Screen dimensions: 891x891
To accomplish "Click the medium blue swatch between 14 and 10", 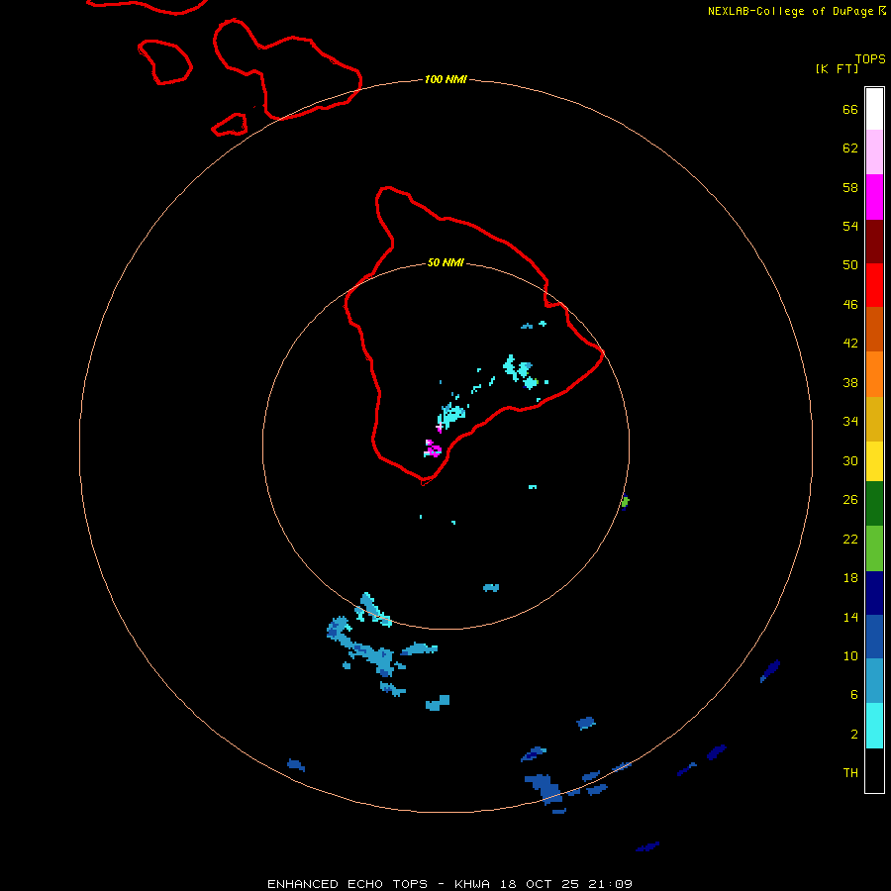I will (x=874, y=637).
